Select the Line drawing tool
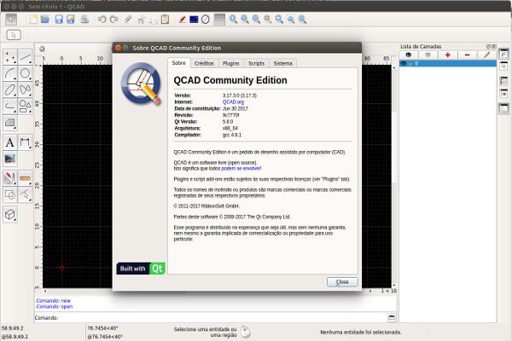This screenshot has width=512, height=341. [25, 57]
